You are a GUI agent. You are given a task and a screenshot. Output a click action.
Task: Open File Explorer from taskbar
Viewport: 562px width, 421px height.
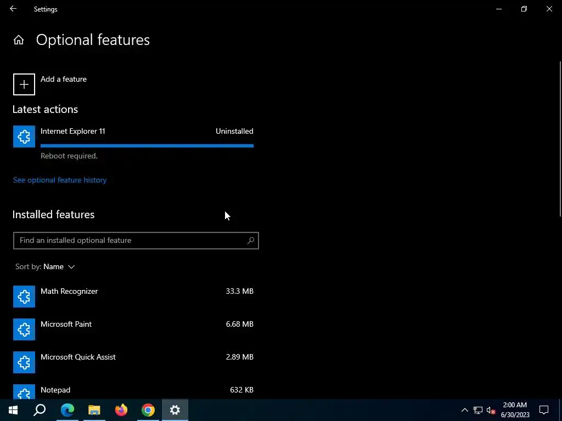click(94, 410)
